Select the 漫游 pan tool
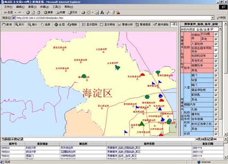Screen dimensions: 228x164 (7, 25)
